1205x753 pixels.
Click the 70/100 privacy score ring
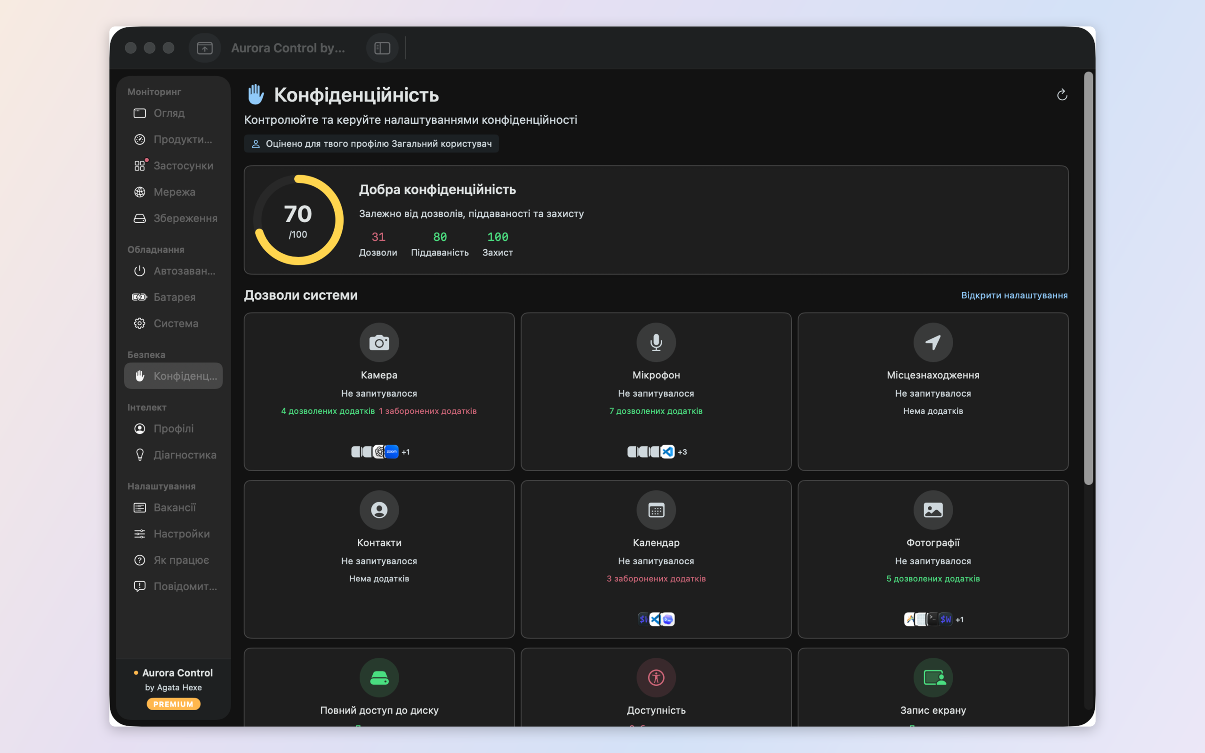click(x=298, y=220)
